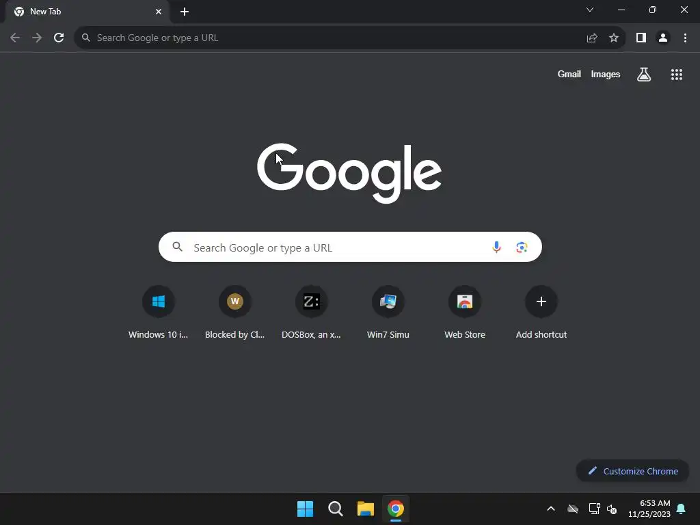
Task: Open File Explorer from taskbar
Action: point(366,509)
